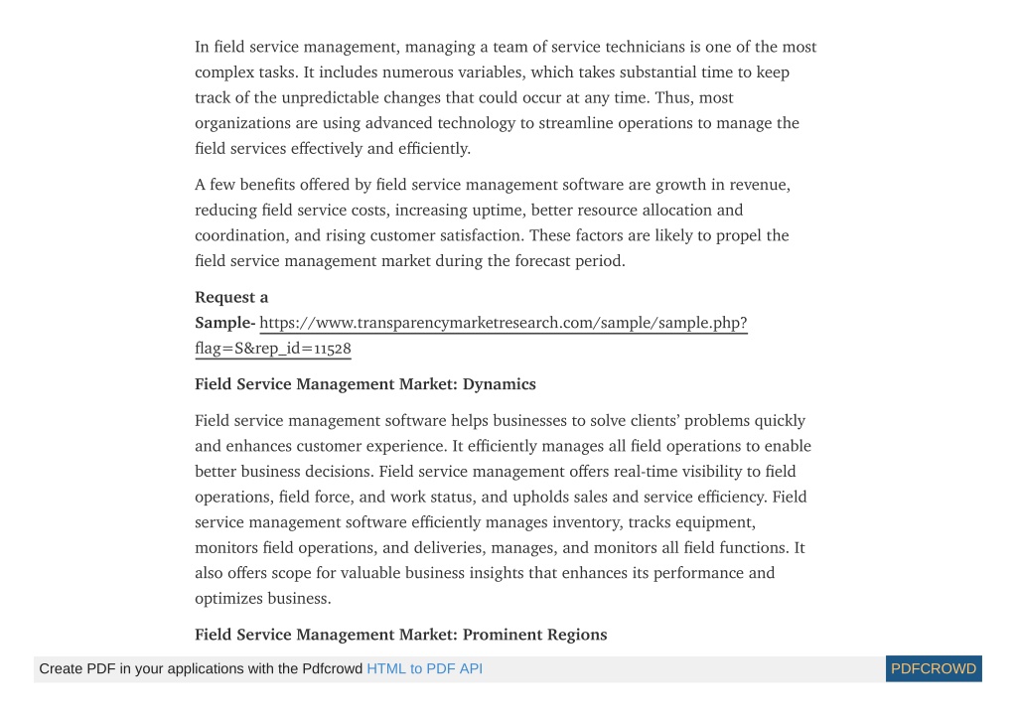Click the line 'field service management market during the forecast period.'

(410, 261)
